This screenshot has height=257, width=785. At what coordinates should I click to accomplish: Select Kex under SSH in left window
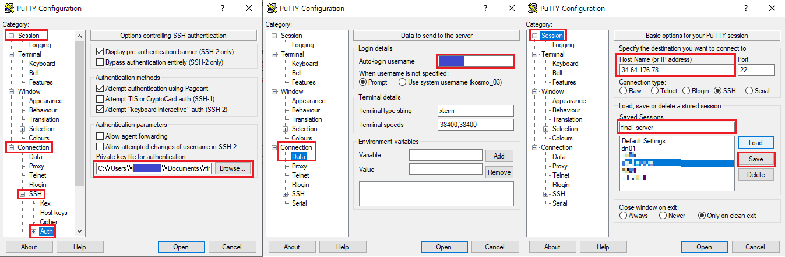(x=45, y=203)
